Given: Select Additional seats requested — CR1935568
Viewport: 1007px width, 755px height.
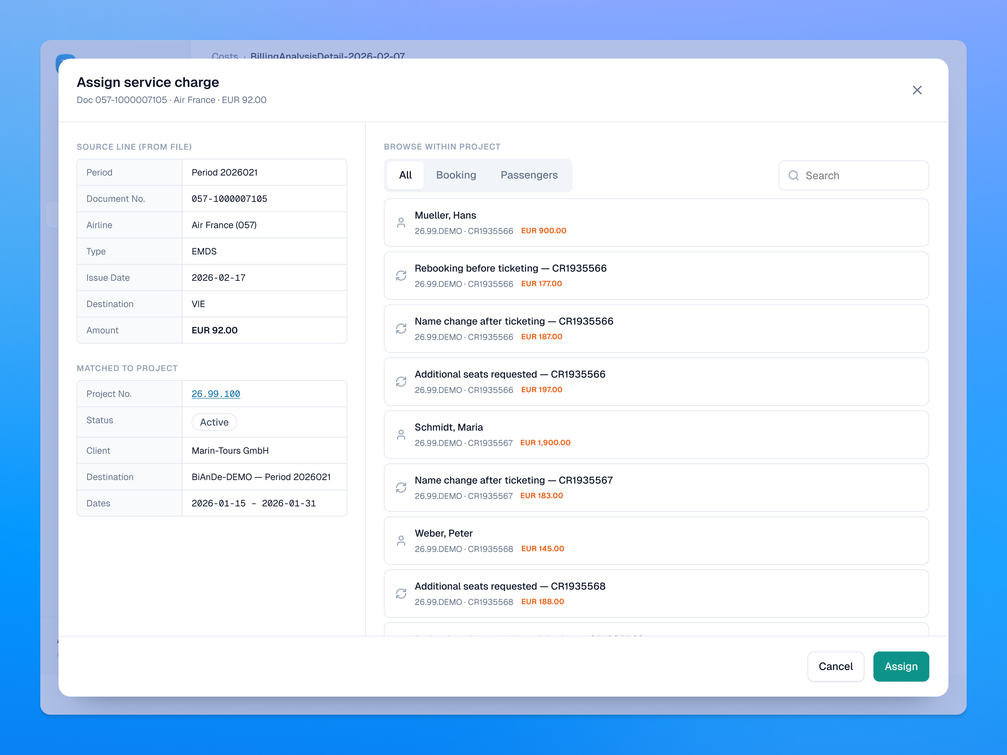Looking at the screenshot, I should tap(656, 594).
